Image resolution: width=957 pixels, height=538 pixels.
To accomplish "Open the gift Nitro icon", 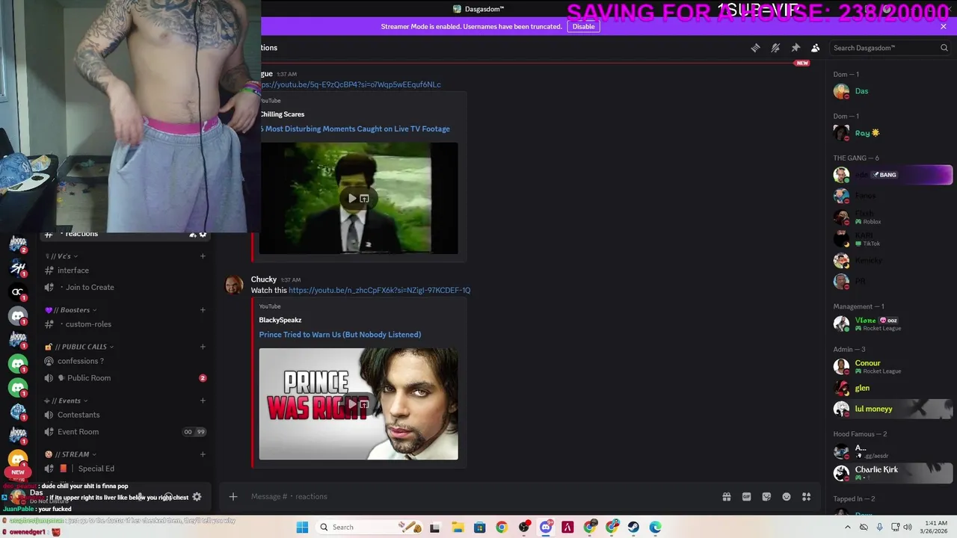I will point(726,496).
